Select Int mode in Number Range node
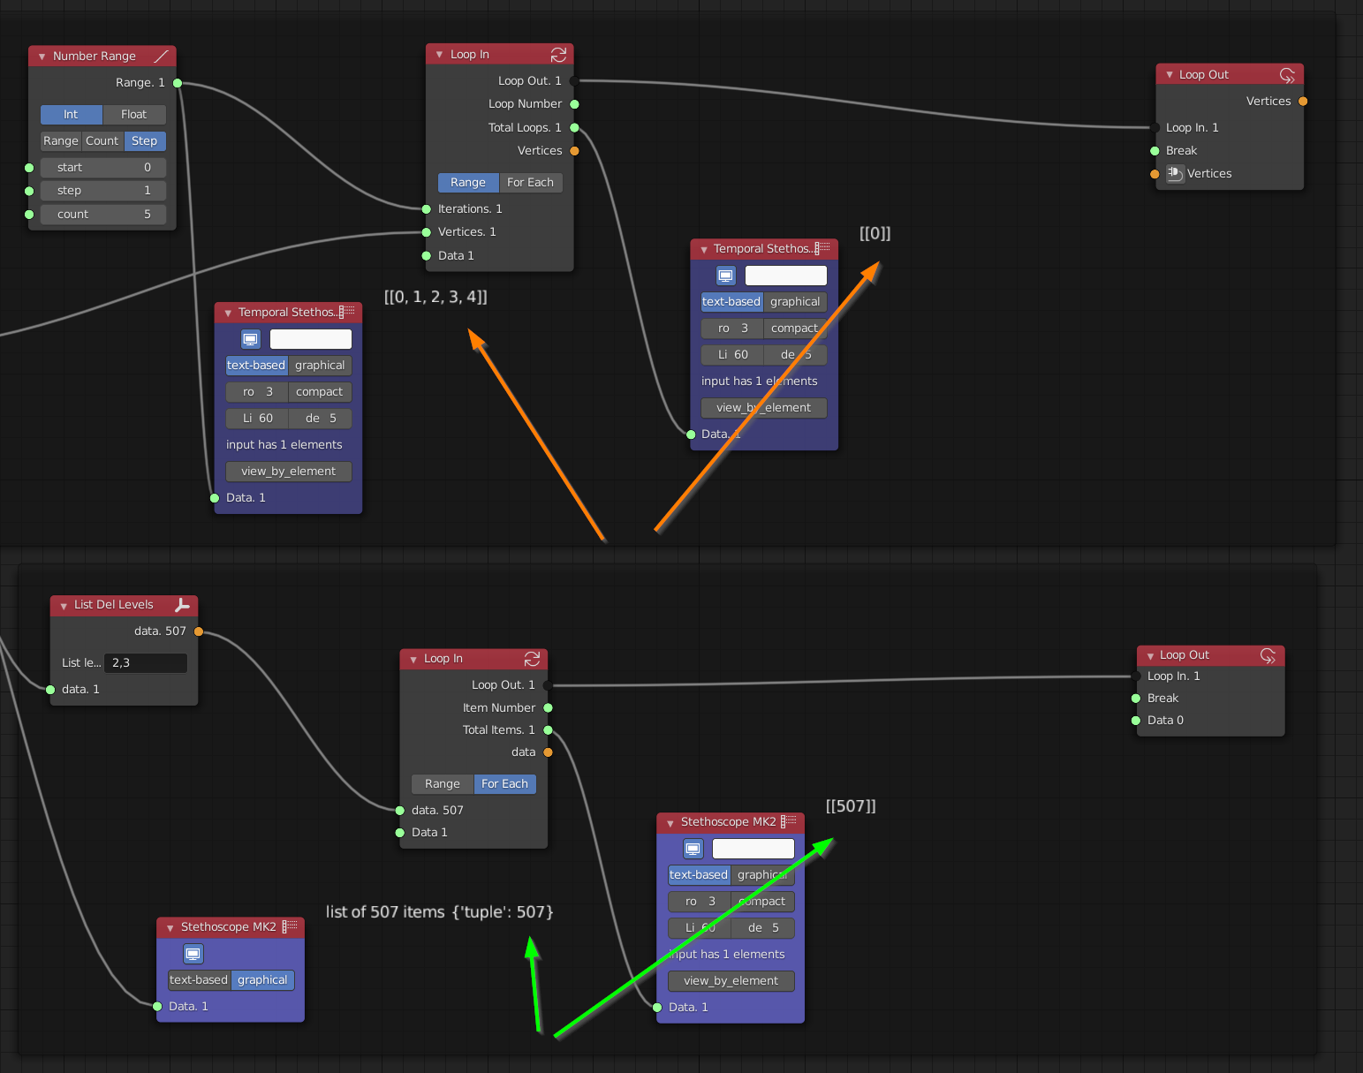Screen dimensions: 1363x1073 [72, 115]
